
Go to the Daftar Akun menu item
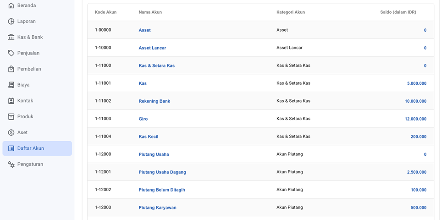pos(31,148)
